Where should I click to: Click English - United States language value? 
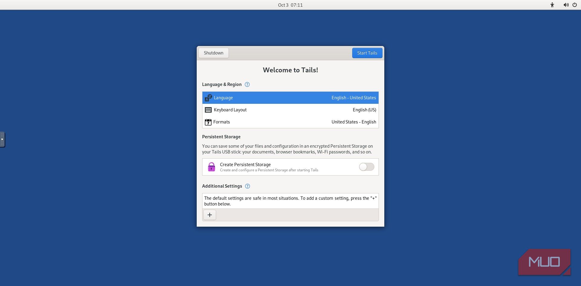click(x=354, y=98)
